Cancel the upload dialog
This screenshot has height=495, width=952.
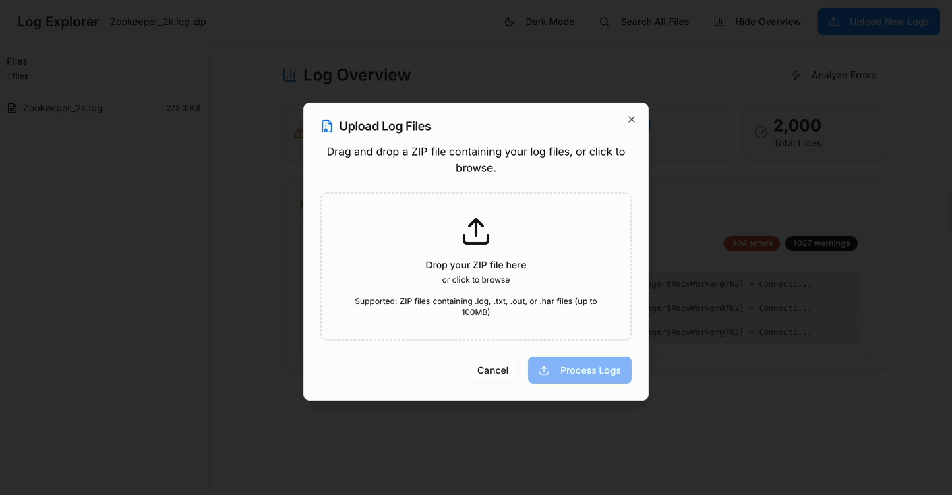click(x=493, y=370)
